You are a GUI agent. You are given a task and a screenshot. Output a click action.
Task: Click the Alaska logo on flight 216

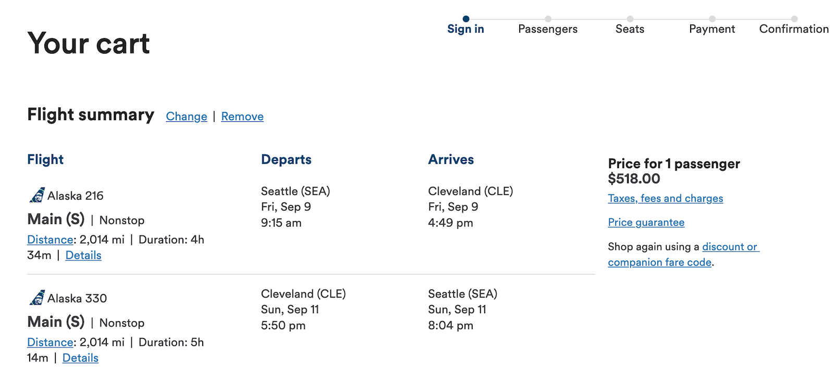36,195
